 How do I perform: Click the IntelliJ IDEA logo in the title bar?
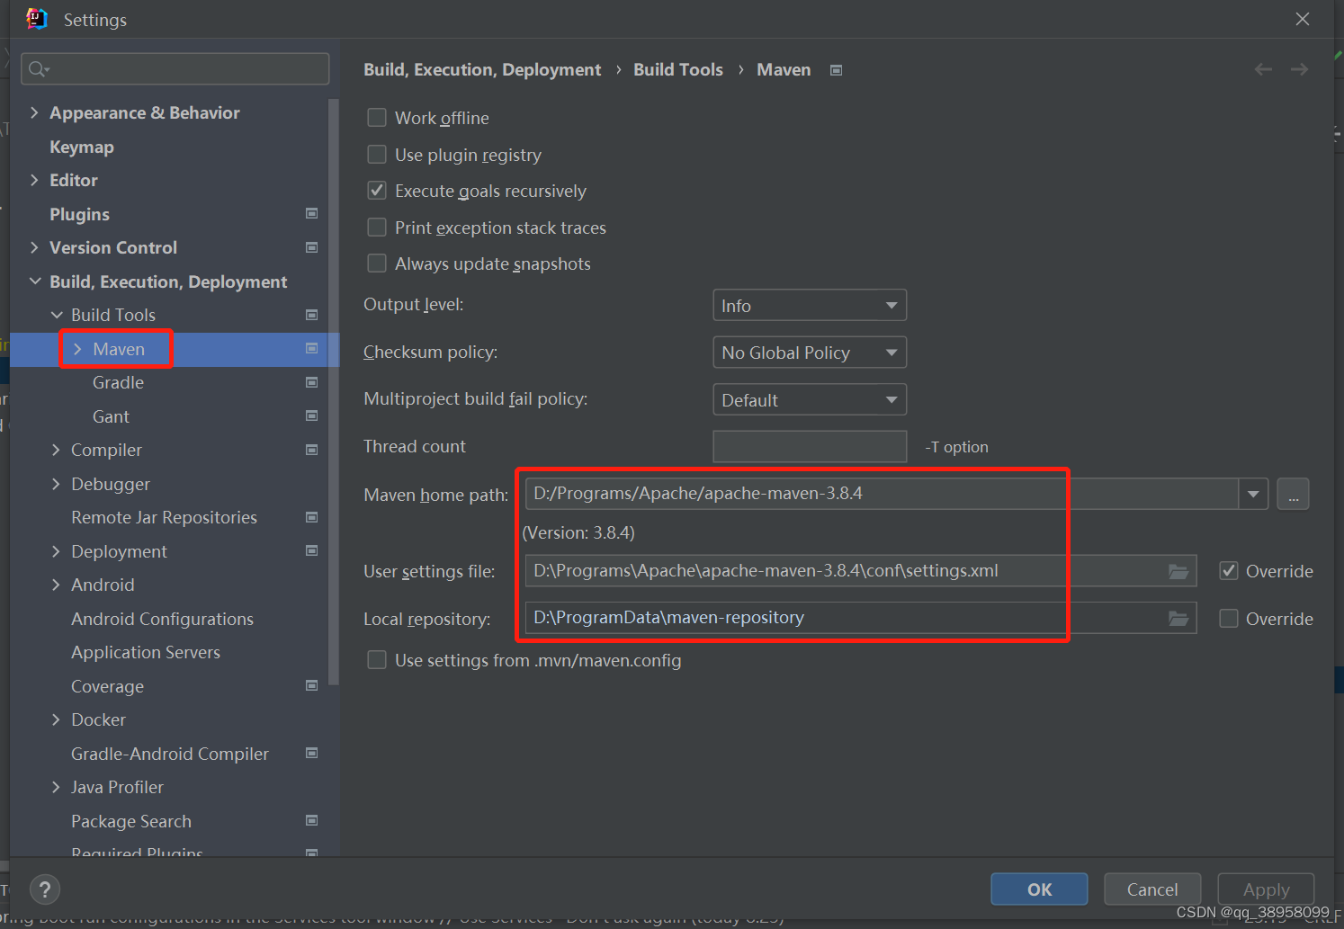click(x=36, y=18)
